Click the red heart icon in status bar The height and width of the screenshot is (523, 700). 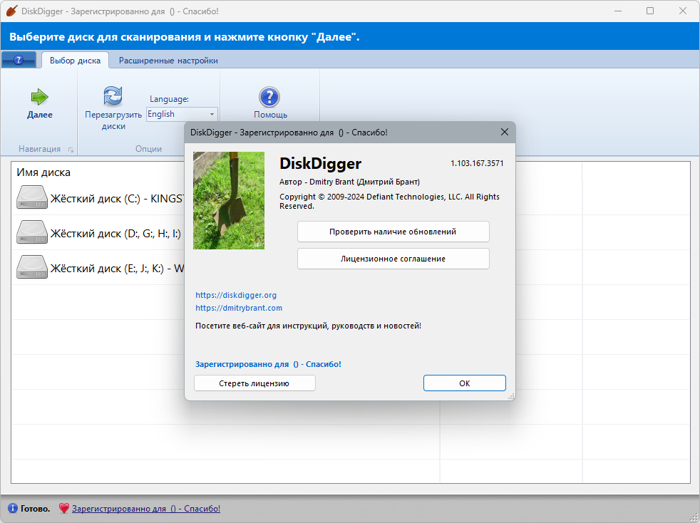[x=64, y=508]
